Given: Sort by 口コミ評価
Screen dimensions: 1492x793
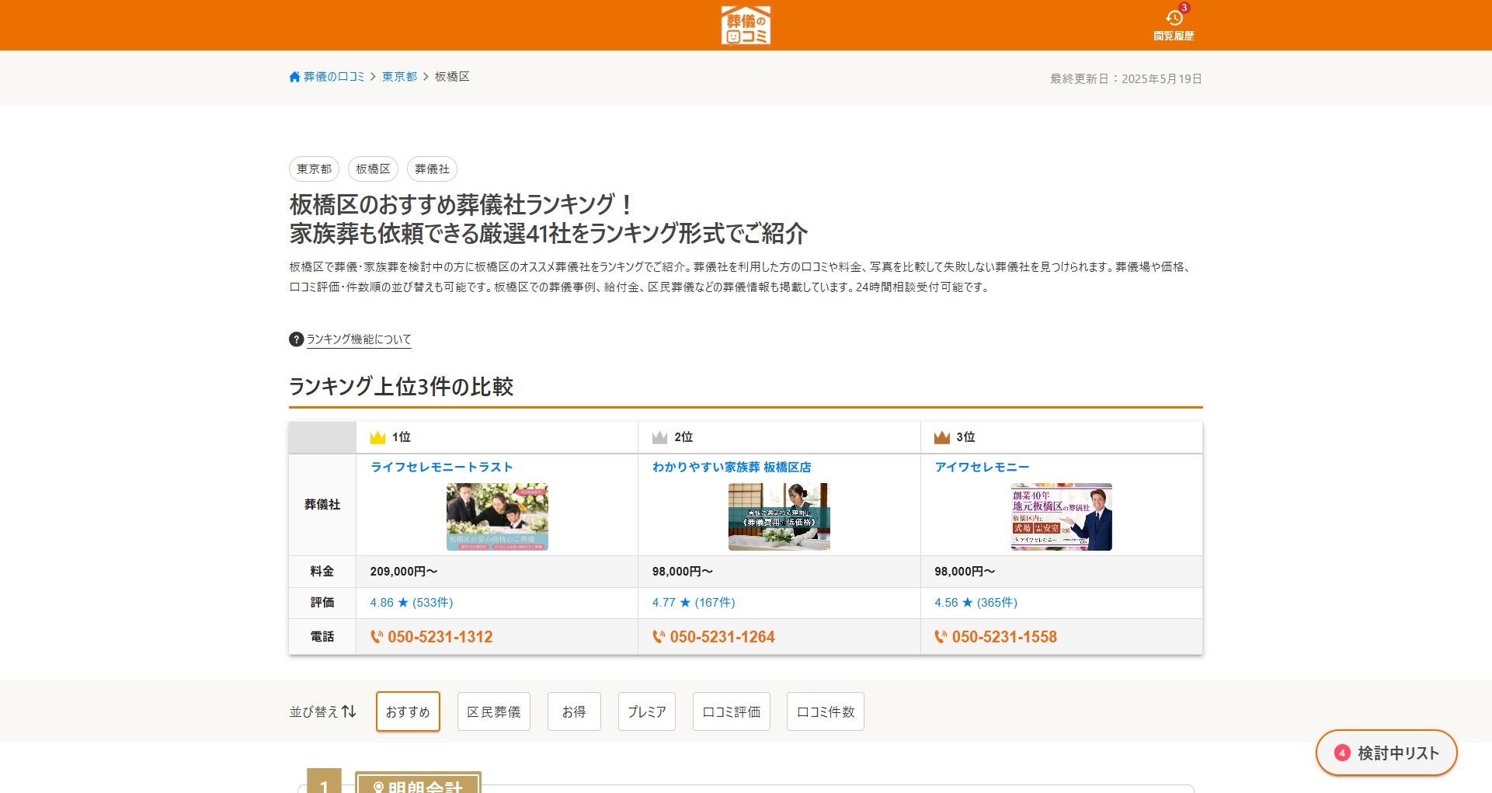Looking at the screenshot, I should tap(732, 711).
